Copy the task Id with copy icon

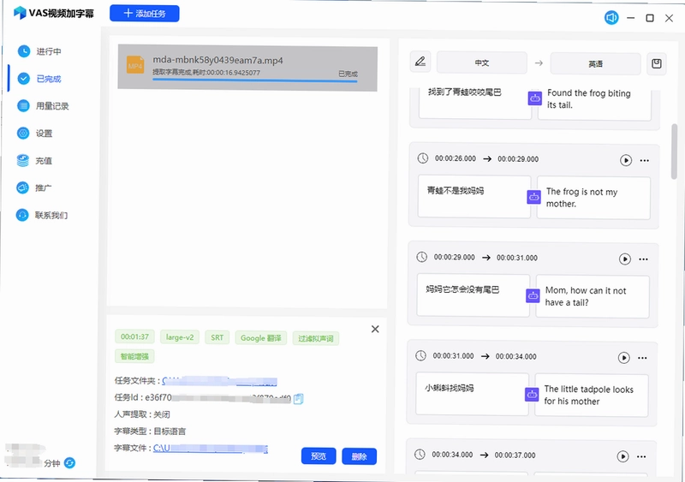[x=298, y=399]
